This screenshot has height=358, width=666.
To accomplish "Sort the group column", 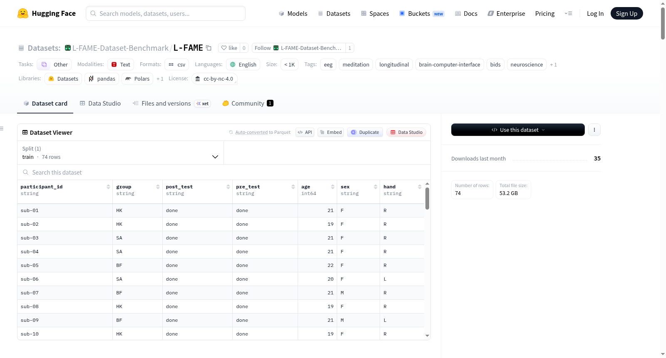I will (158, 187).
